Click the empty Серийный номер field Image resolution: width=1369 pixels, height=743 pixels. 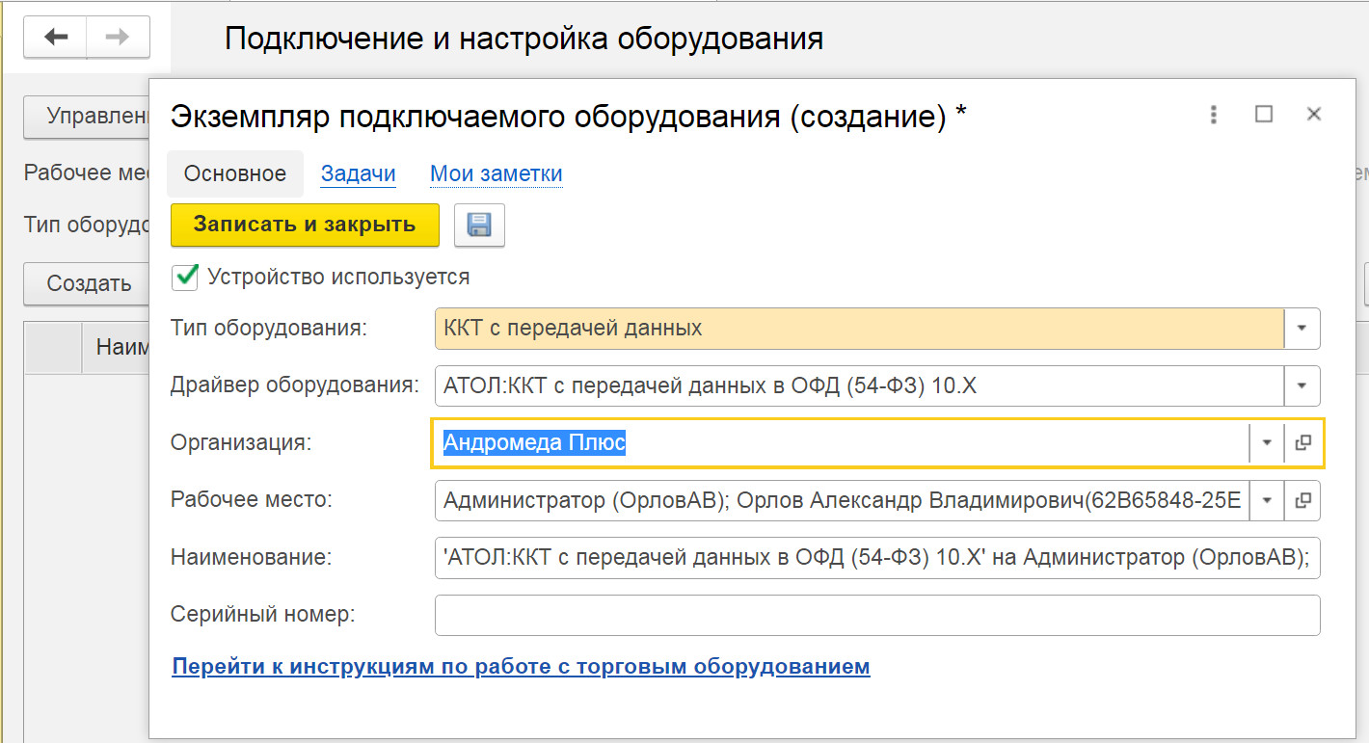(x=877, y=615)
